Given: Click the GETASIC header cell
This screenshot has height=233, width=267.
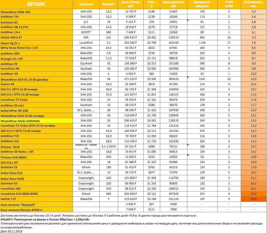Looking at the screenshot, I should point(36,4).
